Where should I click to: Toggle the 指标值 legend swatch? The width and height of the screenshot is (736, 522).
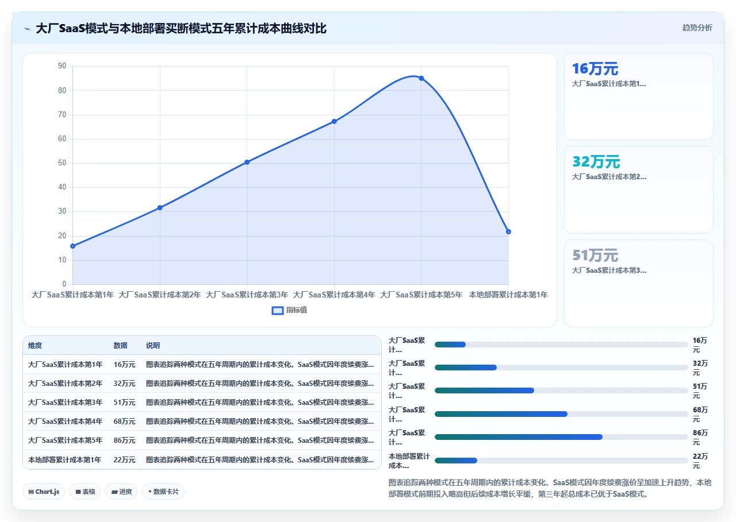click(x=277, y=310)
